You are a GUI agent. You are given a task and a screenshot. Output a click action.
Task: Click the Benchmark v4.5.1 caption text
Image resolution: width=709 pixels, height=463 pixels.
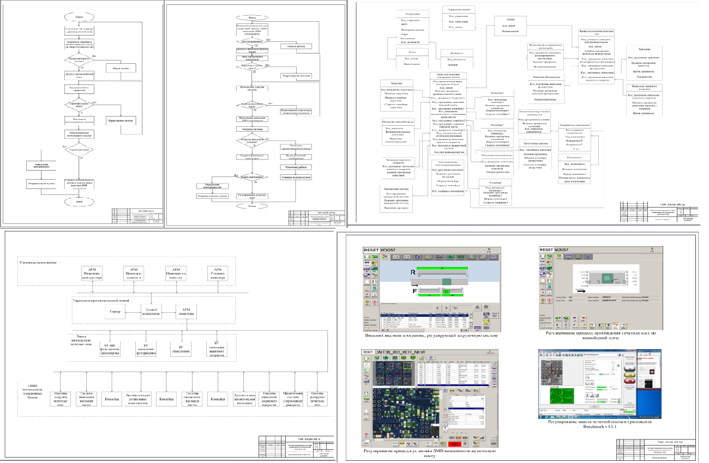tap(599, 424)
